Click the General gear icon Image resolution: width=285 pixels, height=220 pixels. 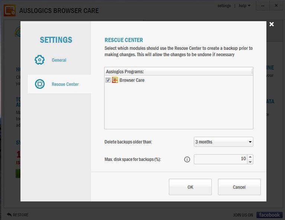click(39, 60)
